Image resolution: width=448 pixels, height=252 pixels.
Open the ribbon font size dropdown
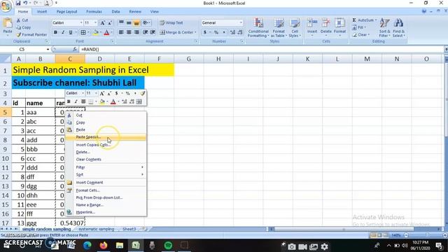pyautogui.click(x=95, y=23)
